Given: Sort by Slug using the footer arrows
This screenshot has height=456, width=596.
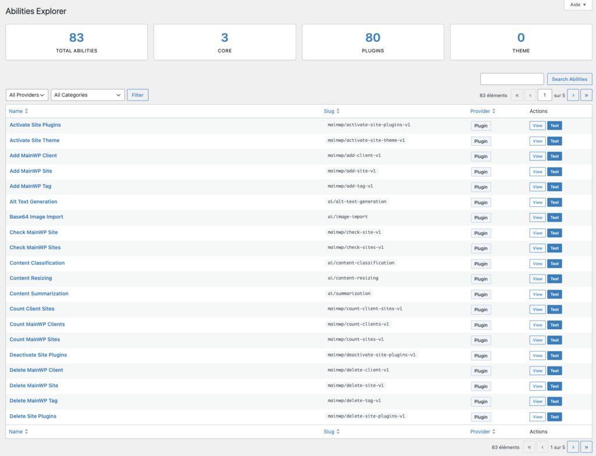Looking at the screenshot, I should click(338, 432).
